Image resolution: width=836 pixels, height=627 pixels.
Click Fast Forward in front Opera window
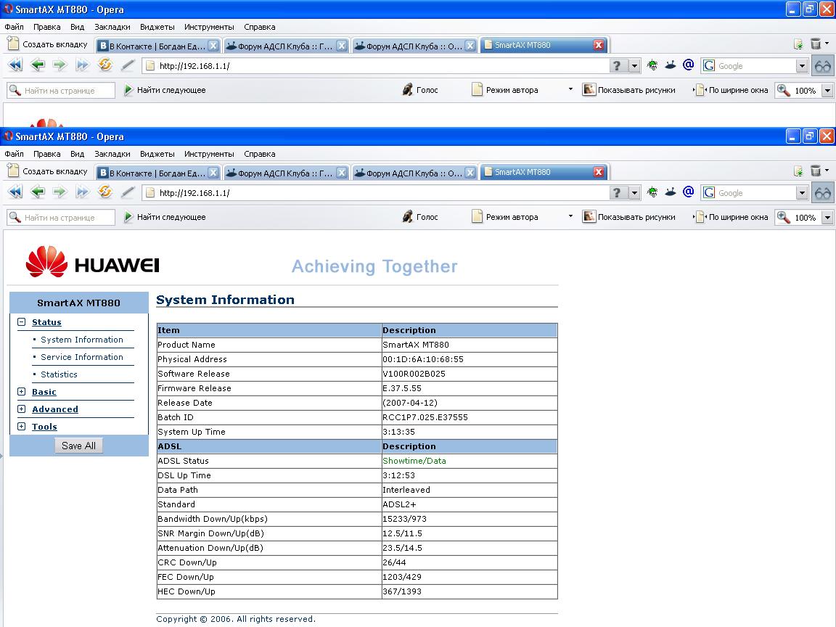point(82,192)
